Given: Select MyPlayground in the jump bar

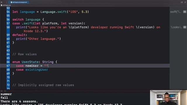Looking at the screenshot, I should (x=6, y=5).
